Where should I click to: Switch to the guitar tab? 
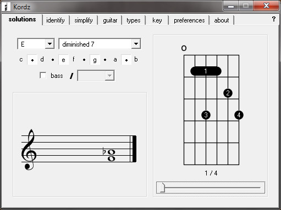110,20
